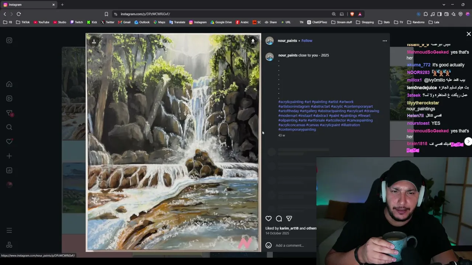Click the comment bubble icon
The width and height of the screenshot is (472, 265).
coord(279,219)
